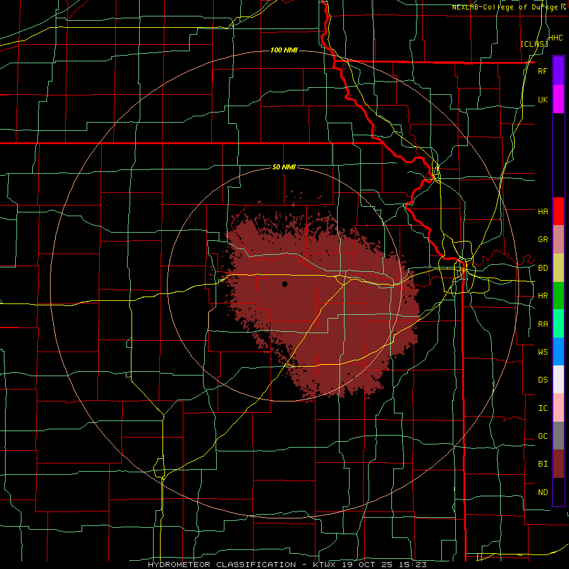Click the "GC" legend label
The image size is (569, 569).
pyautogui.click(x=542, y=436)
